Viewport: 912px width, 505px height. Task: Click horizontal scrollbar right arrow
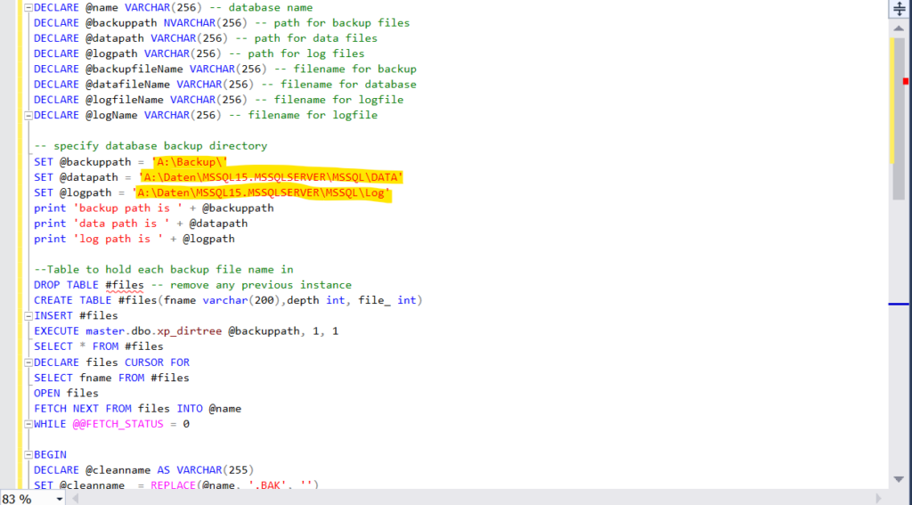[x=880, y=498]
